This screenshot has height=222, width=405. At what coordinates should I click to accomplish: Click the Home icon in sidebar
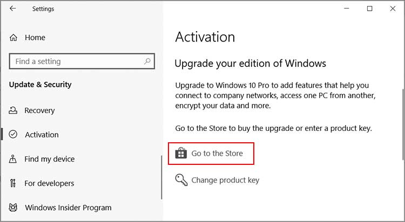point(13,38)
